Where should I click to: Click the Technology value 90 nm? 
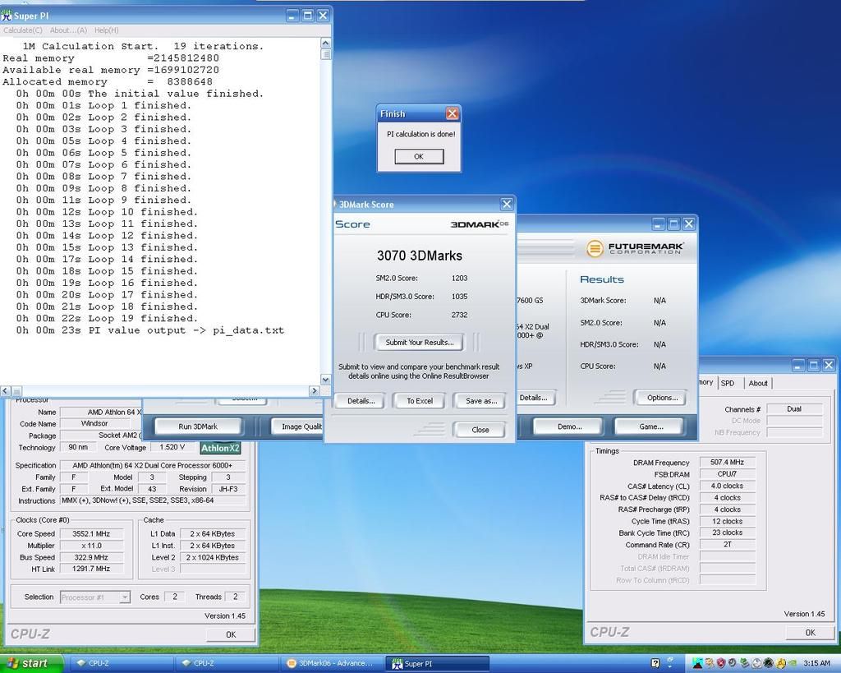click(x=78, y=447)
